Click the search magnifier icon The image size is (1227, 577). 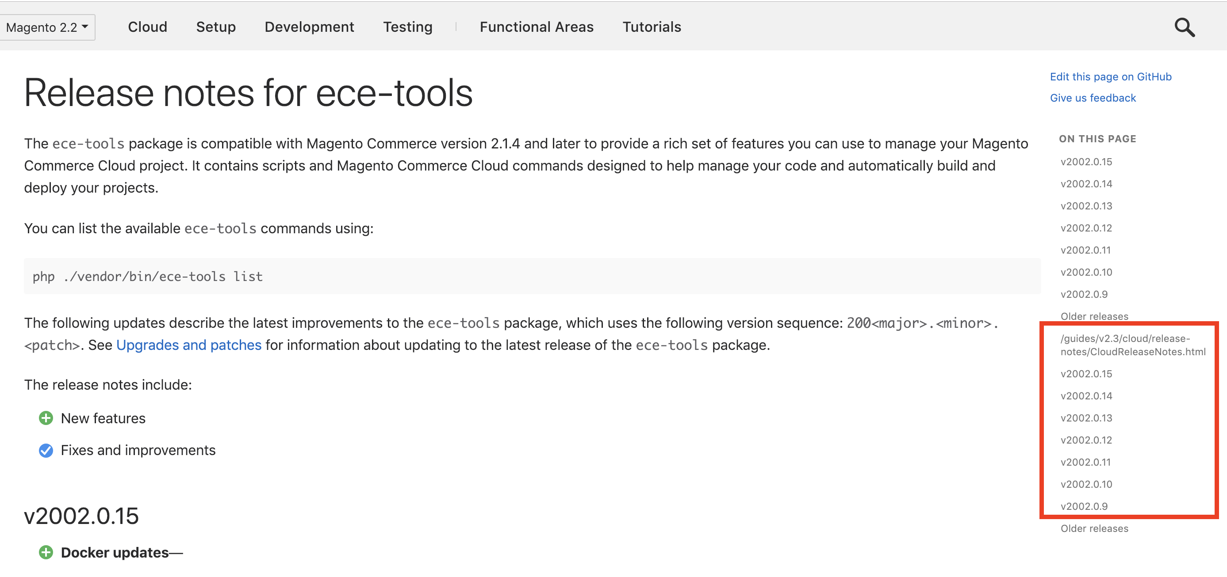tap(1184, 27)
